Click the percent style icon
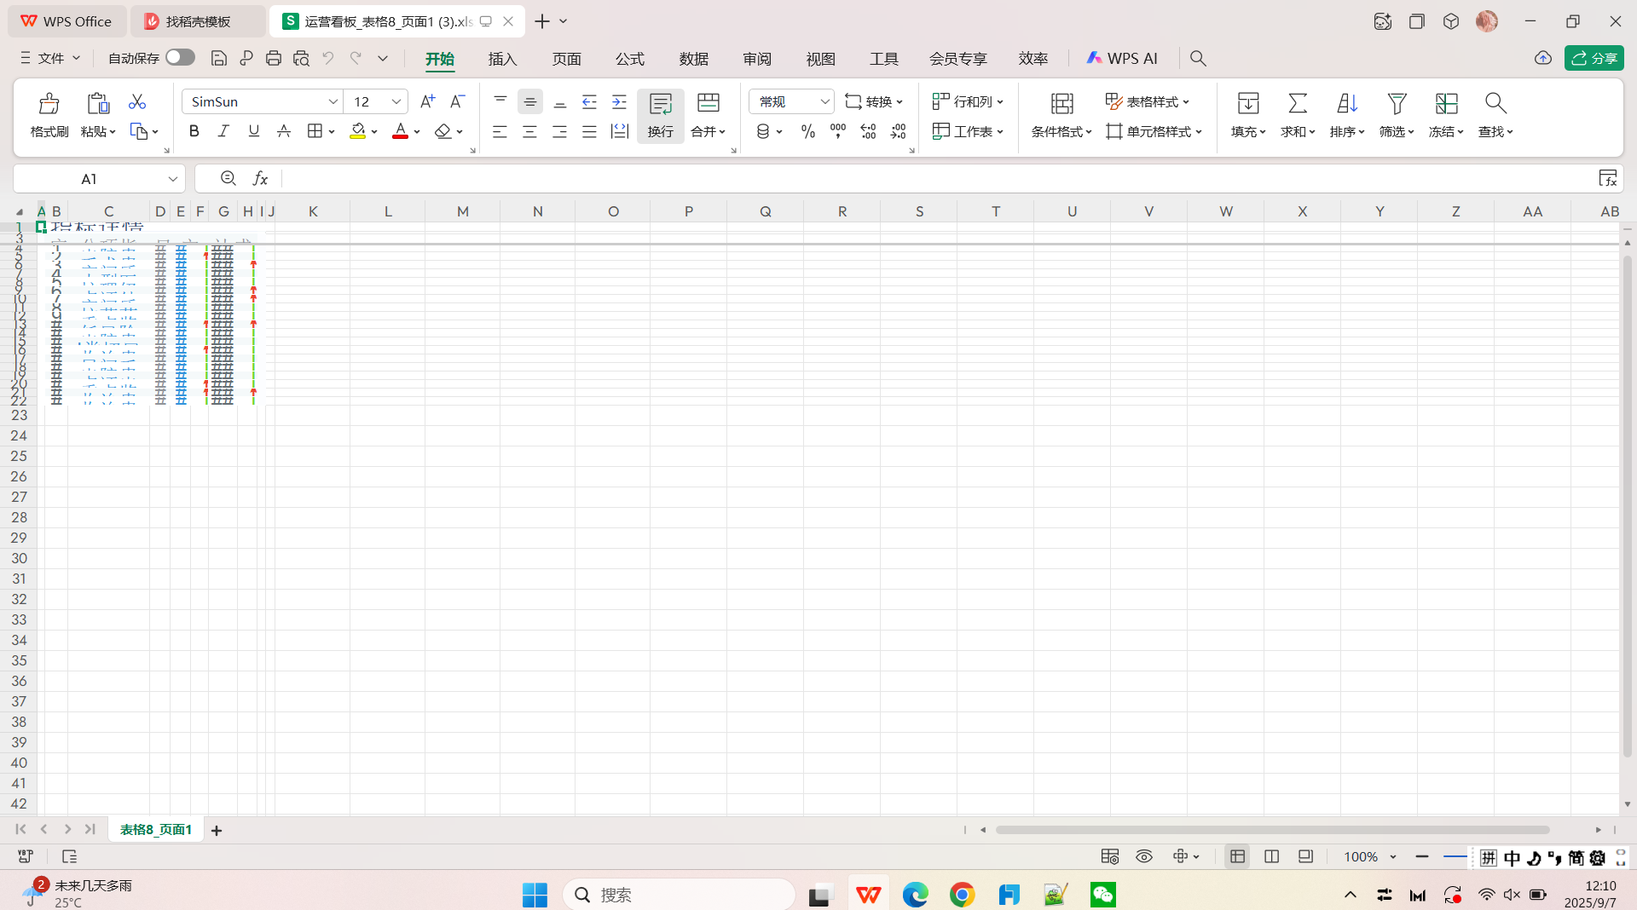Screen dimensions: 1637x910 coord(807,131)
